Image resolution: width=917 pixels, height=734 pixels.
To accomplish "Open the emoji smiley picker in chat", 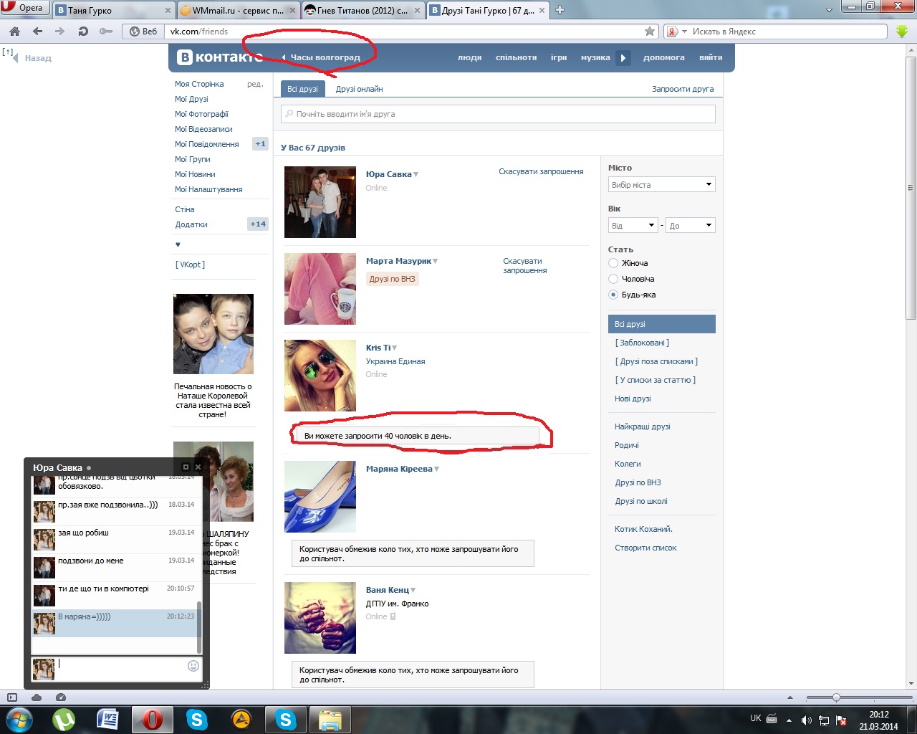I will [x=193, y=666].
